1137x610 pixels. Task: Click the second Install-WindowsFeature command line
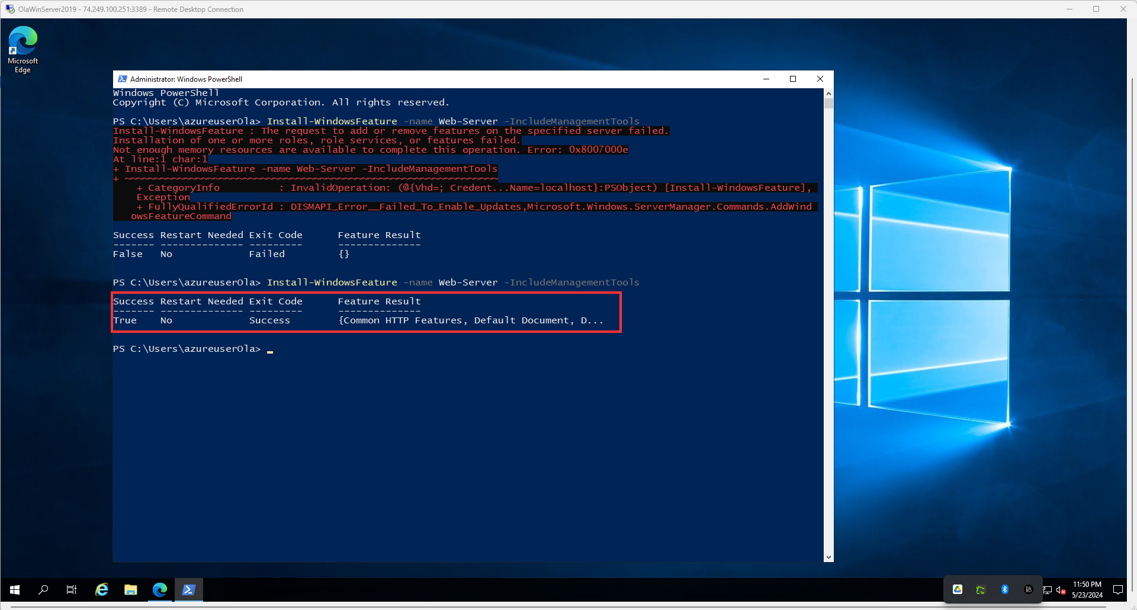point(376,282)
